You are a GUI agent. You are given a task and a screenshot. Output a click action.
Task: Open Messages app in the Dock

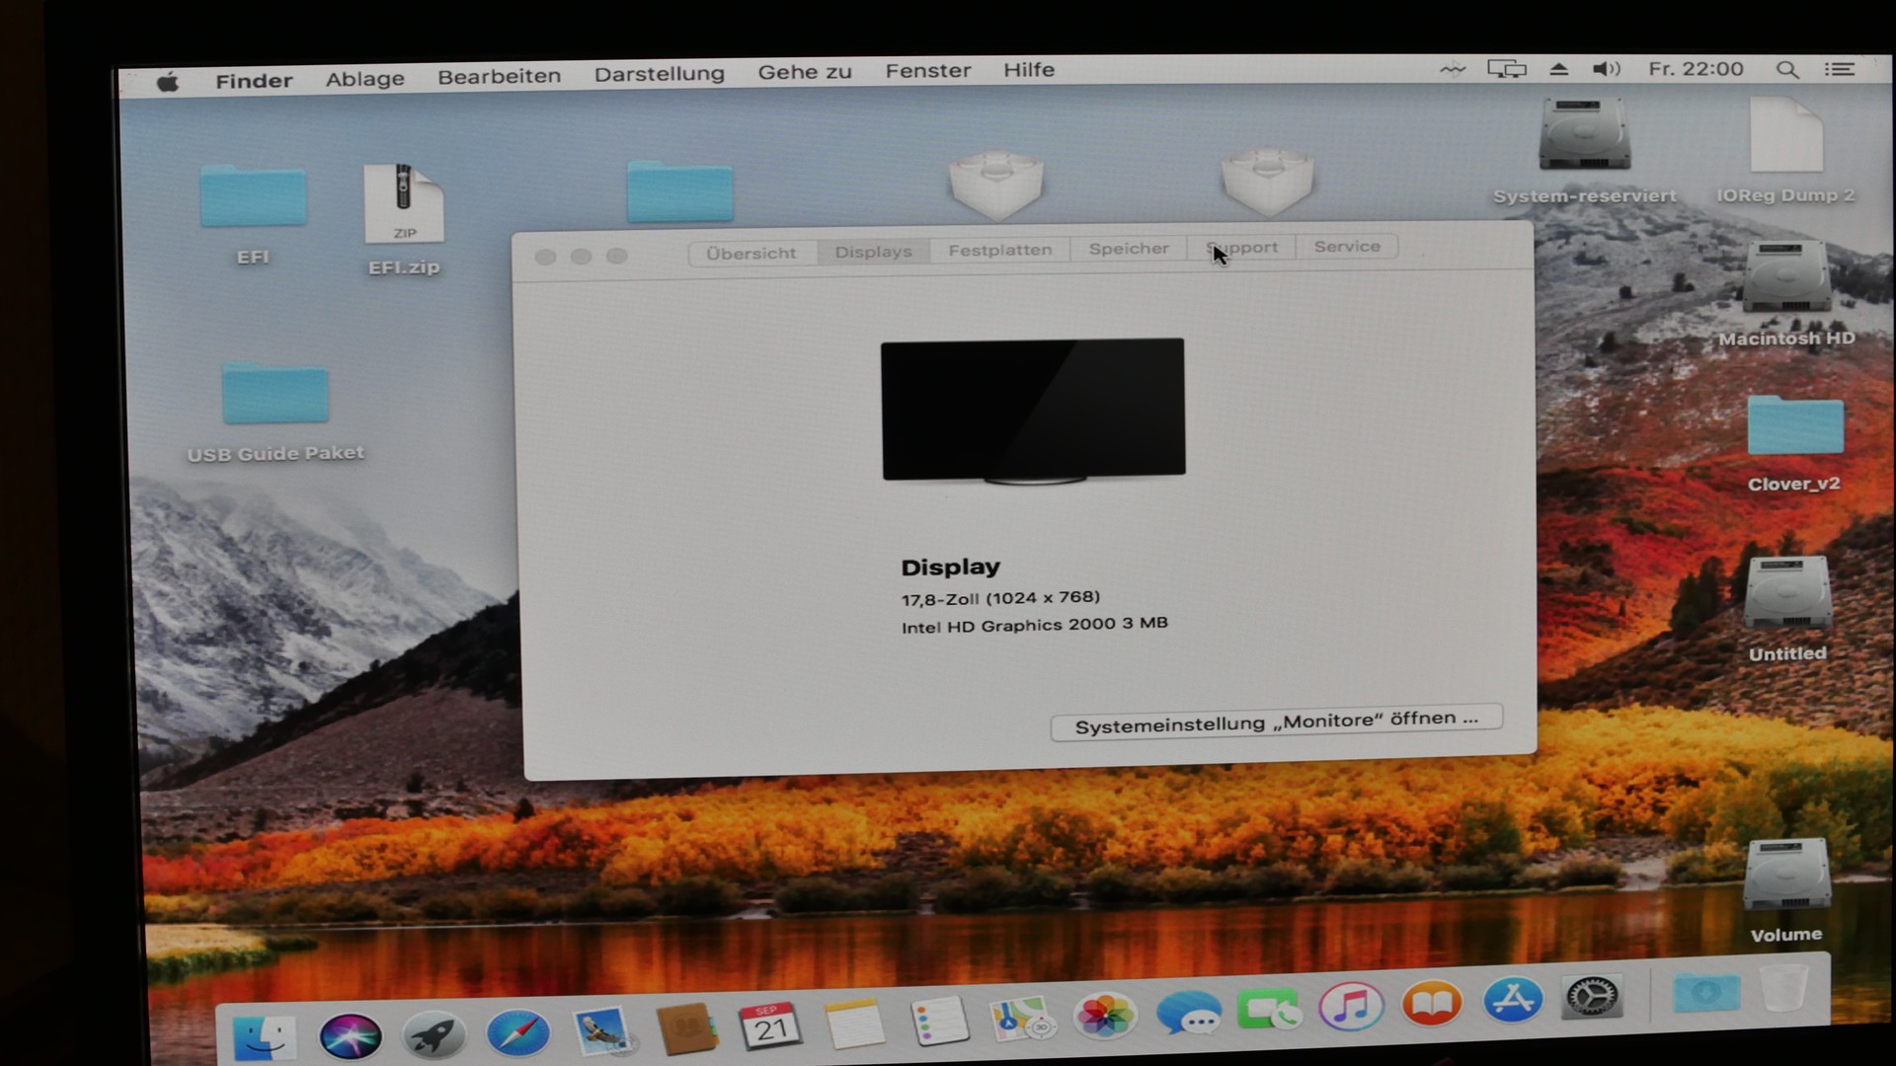tap(1188, 1013)
